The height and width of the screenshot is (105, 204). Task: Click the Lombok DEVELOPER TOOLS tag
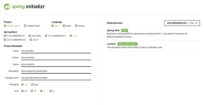[127, 44]
